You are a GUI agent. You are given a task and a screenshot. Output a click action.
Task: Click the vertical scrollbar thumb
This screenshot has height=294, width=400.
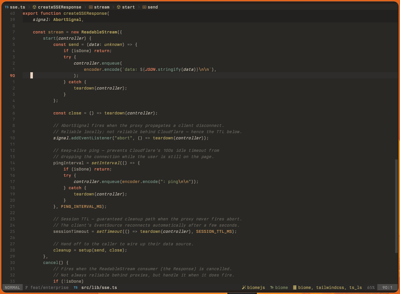[x=396, y=206]
